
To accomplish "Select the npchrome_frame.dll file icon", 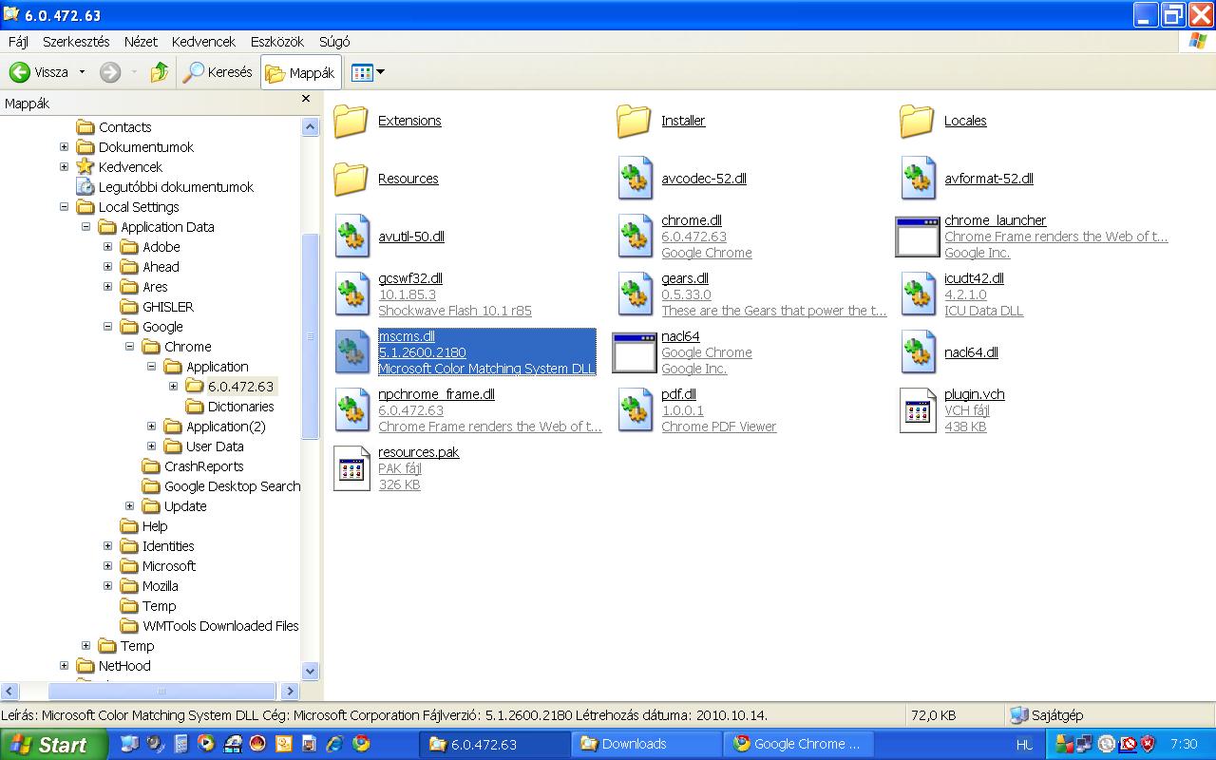I will coord(351,410).
